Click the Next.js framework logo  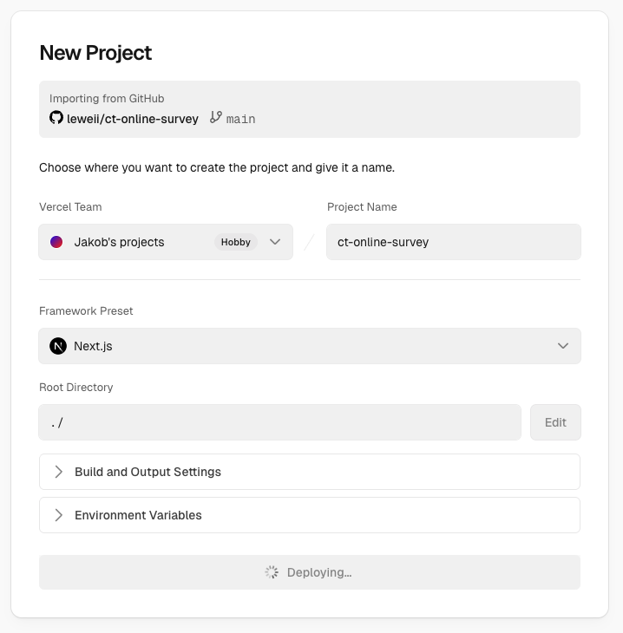click(58, 346)
